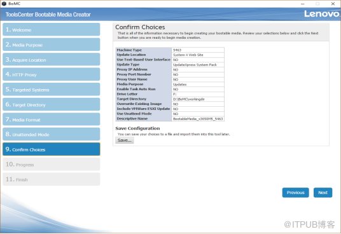The height and width of the screenshot is (234, 341).
Task: Open step 2 Media Purpose
Action: (52, 45)
